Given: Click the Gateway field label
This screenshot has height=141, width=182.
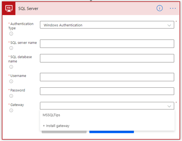Looking at the screenshot, I should click(x=17, y=105).
